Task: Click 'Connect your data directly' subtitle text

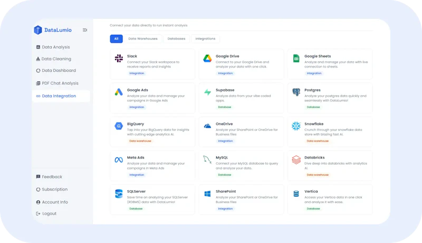Action: coord(149,25)
